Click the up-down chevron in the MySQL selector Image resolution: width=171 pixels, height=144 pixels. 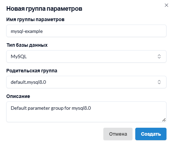pos(159,56)
